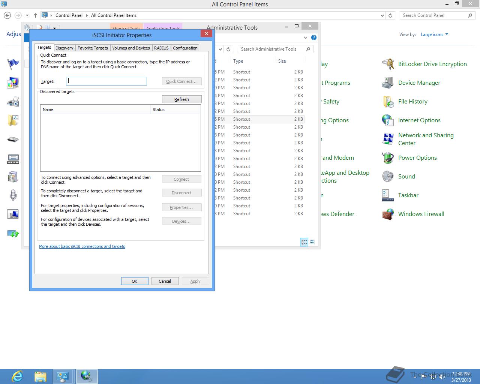Open File Explorer from the taskbar
This screenshot has width=480, height=384.
[x=40, y=376]
